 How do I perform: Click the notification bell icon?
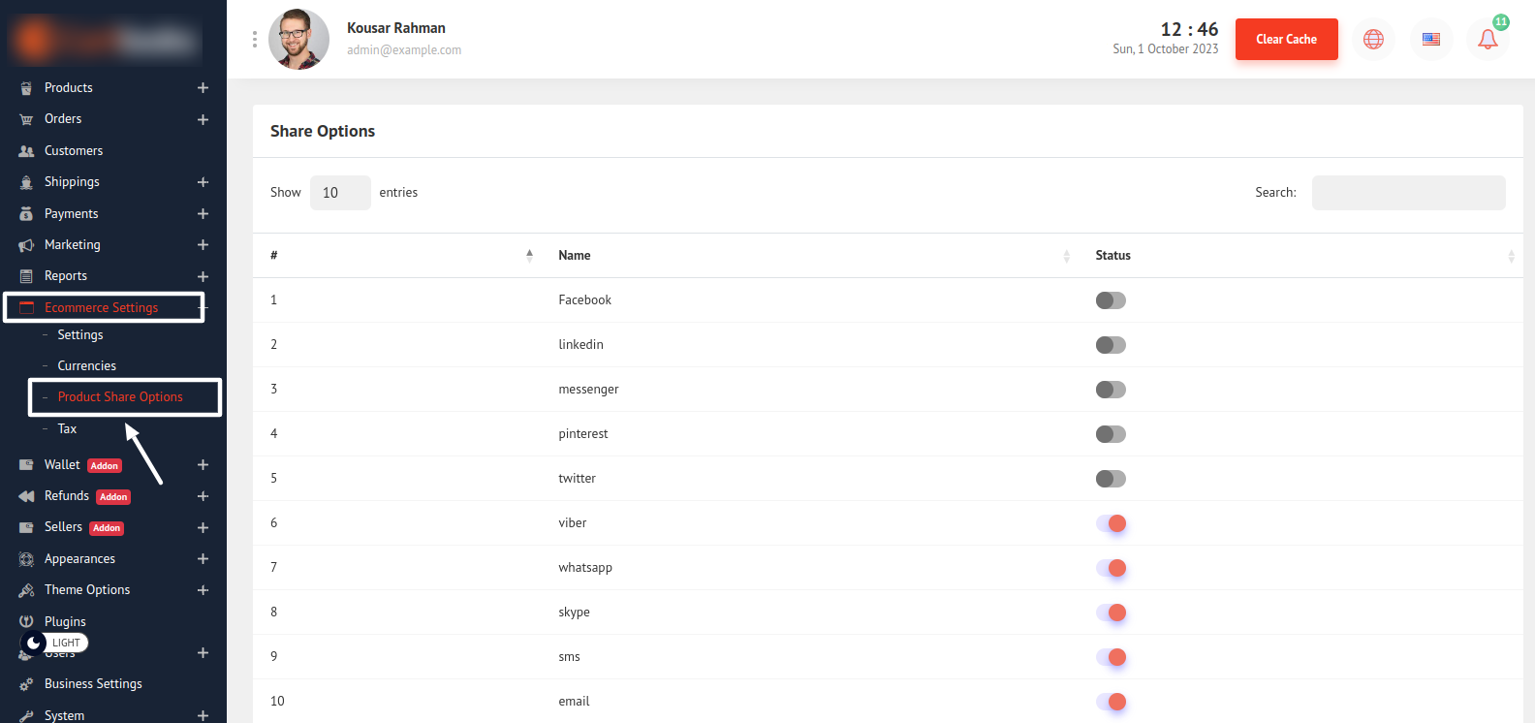[1488, 40]
